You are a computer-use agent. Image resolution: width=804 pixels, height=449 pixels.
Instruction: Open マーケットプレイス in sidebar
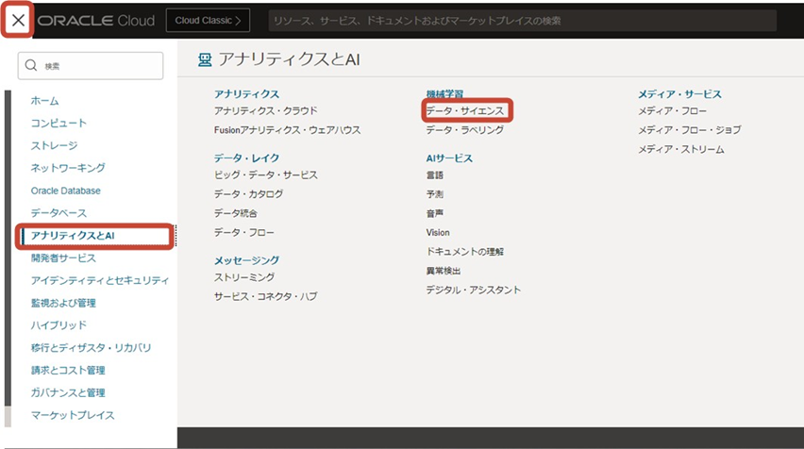pos(73,415)
